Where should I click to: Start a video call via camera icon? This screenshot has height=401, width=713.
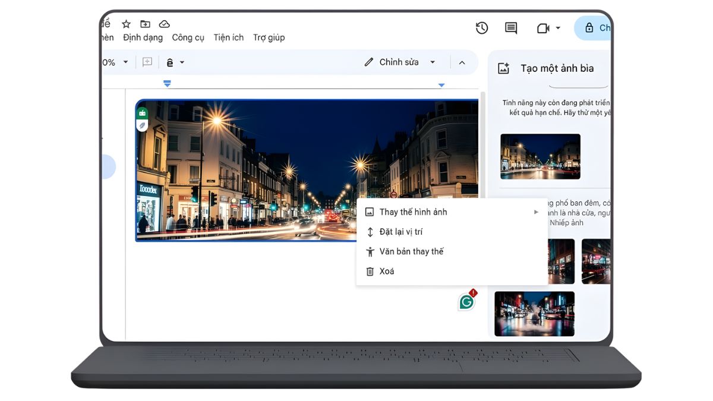544,28
